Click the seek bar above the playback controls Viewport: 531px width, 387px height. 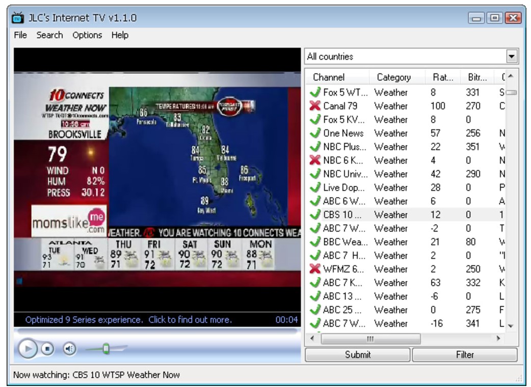point(157,330)
